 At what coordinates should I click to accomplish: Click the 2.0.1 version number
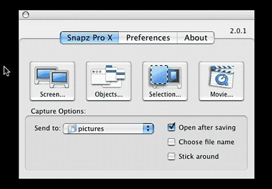pyautogui.click(x=238, y=31)
